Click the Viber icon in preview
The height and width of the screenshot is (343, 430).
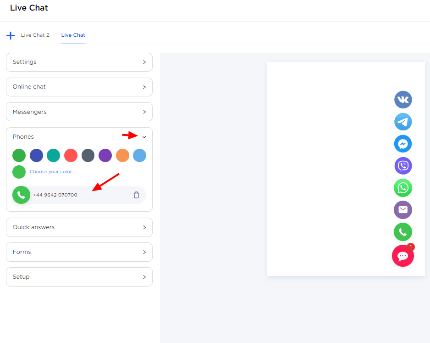[403, 166]
